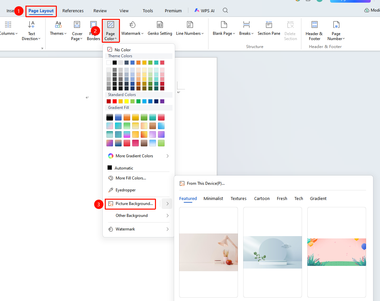Click the Text Direction tool

[x=31, y=30]
